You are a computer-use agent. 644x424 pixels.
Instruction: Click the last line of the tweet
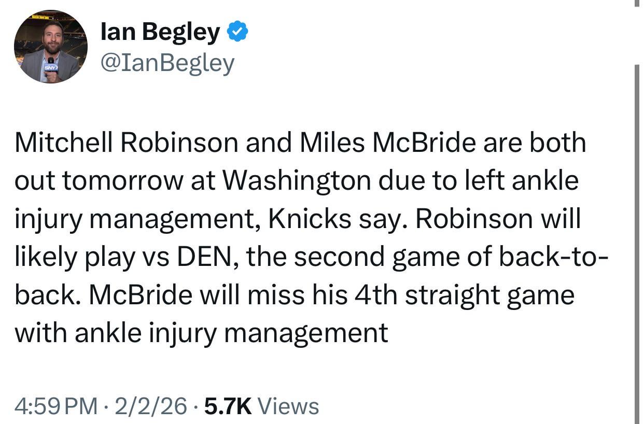pyautogui.click(x=201, y=333)
